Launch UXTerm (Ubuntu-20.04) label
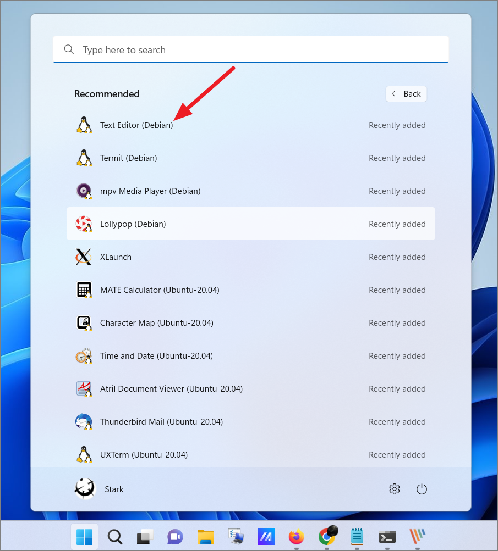This screenshot has height=551, width=498. tap(144, 455)
